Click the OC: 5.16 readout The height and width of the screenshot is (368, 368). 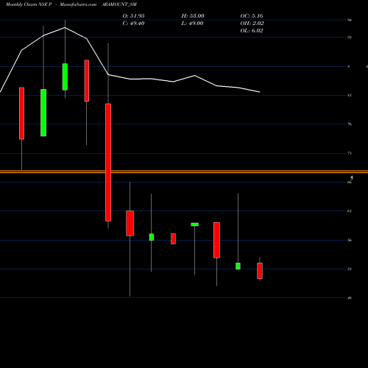[x=252, y=16]
